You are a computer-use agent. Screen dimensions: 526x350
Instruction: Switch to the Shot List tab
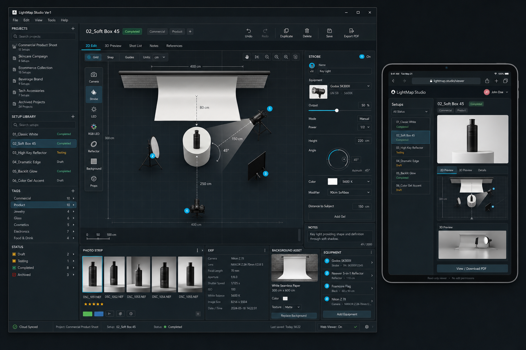[135, 46]
